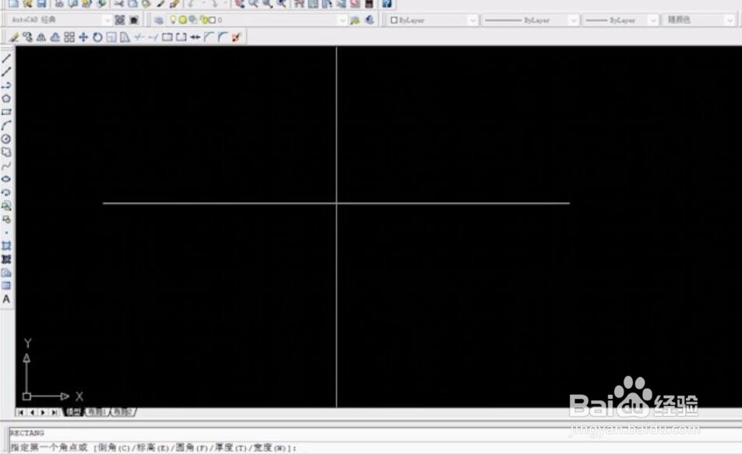Screen dimensions: 742x455
Task: Select the Ellipse tool
Action: (6, 179)
